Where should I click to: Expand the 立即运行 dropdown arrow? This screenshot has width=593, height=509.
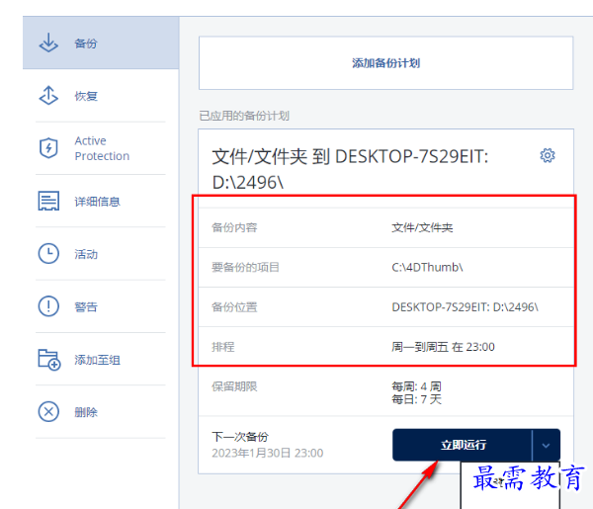pyautogui.click(x=547, y=445)
